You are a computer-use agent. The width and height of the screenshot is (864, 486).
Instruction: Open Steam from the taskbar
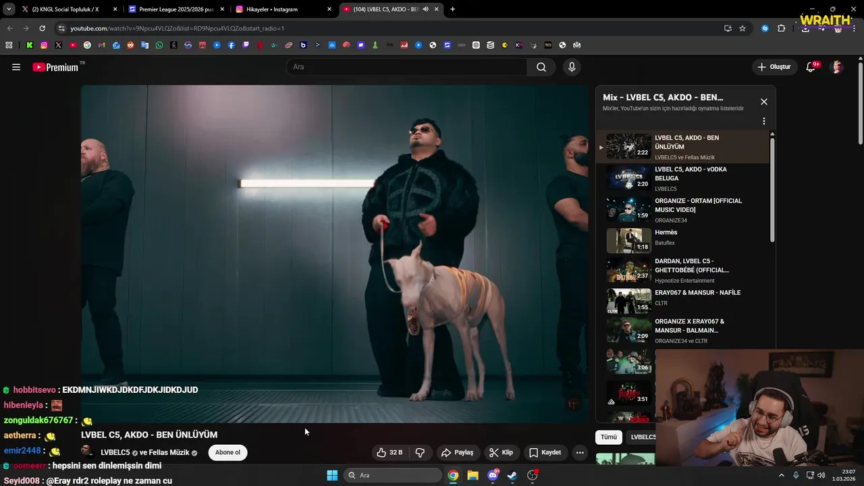click(x=512, y=475)
